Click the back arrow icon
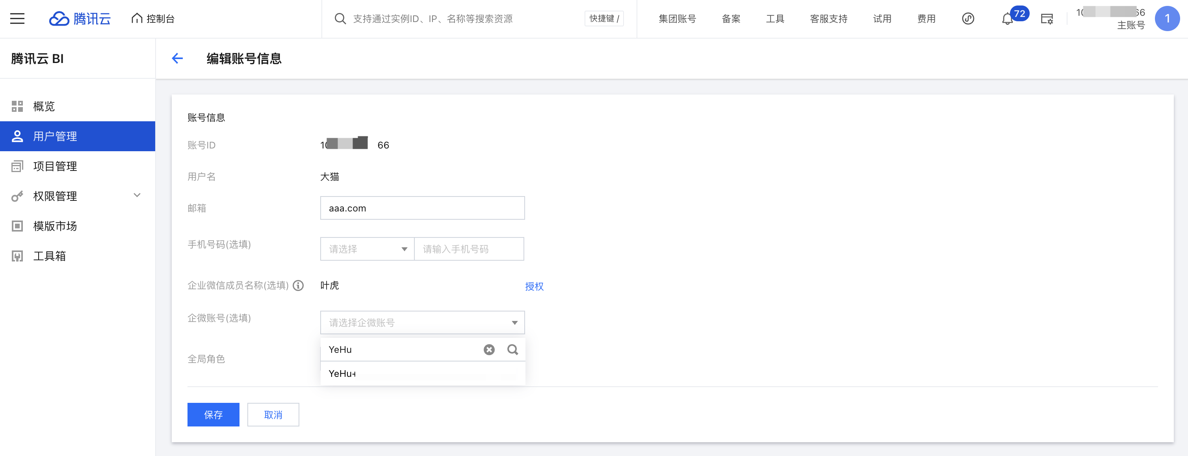Image resolution: width=1188 pixels, height=456 pixels. (x=177, y=58)
